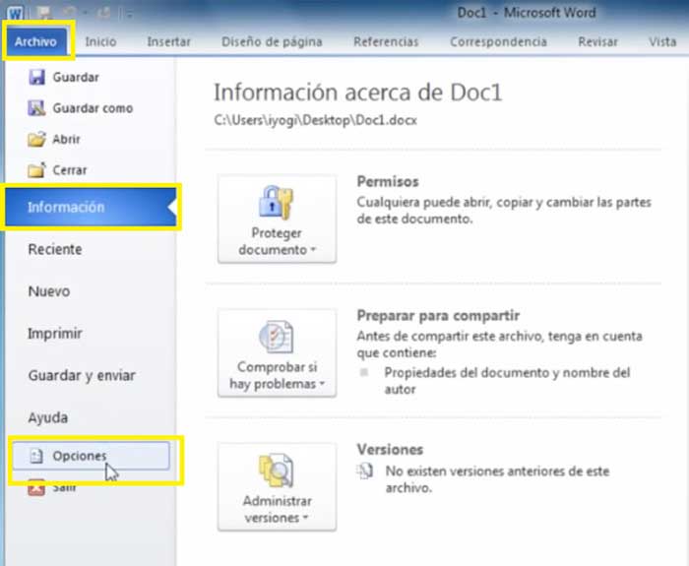Switch to the Vista tab
The height and width of the screenshot is (566, 689).
662,41
